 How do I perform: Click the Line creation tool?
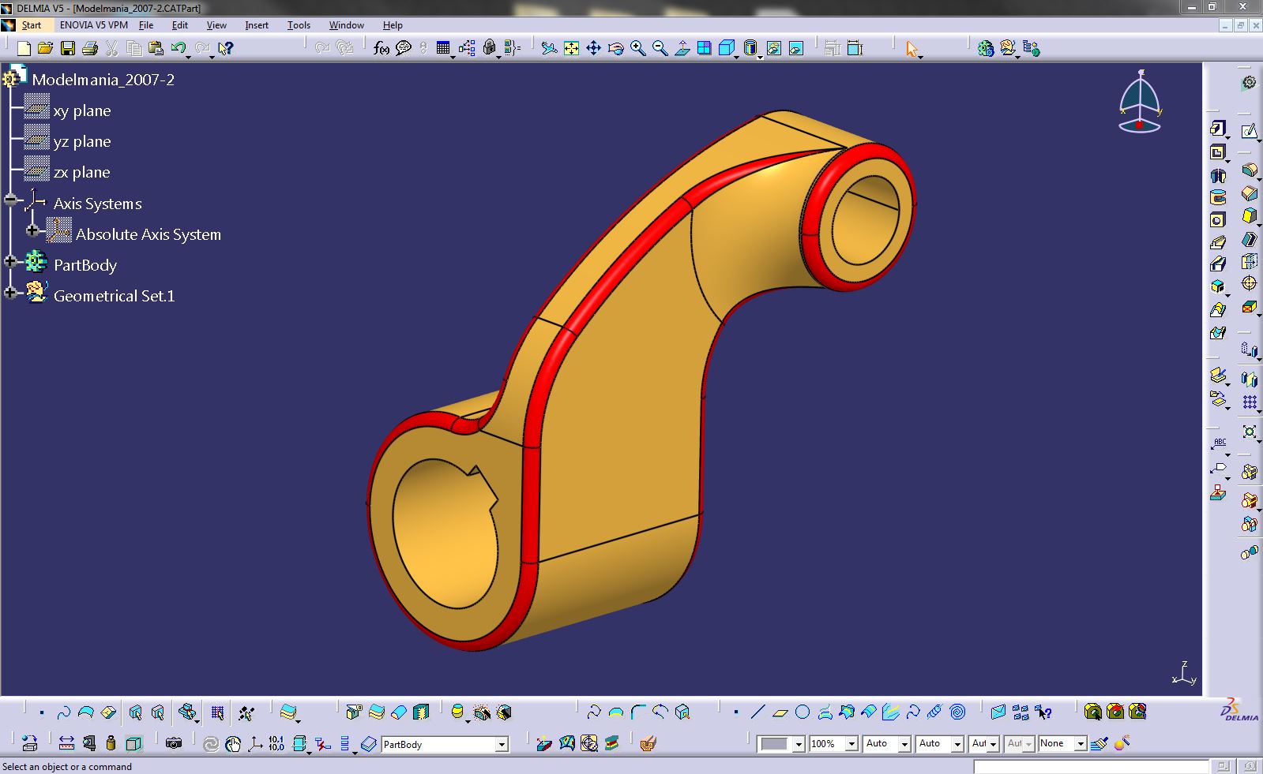757,712
